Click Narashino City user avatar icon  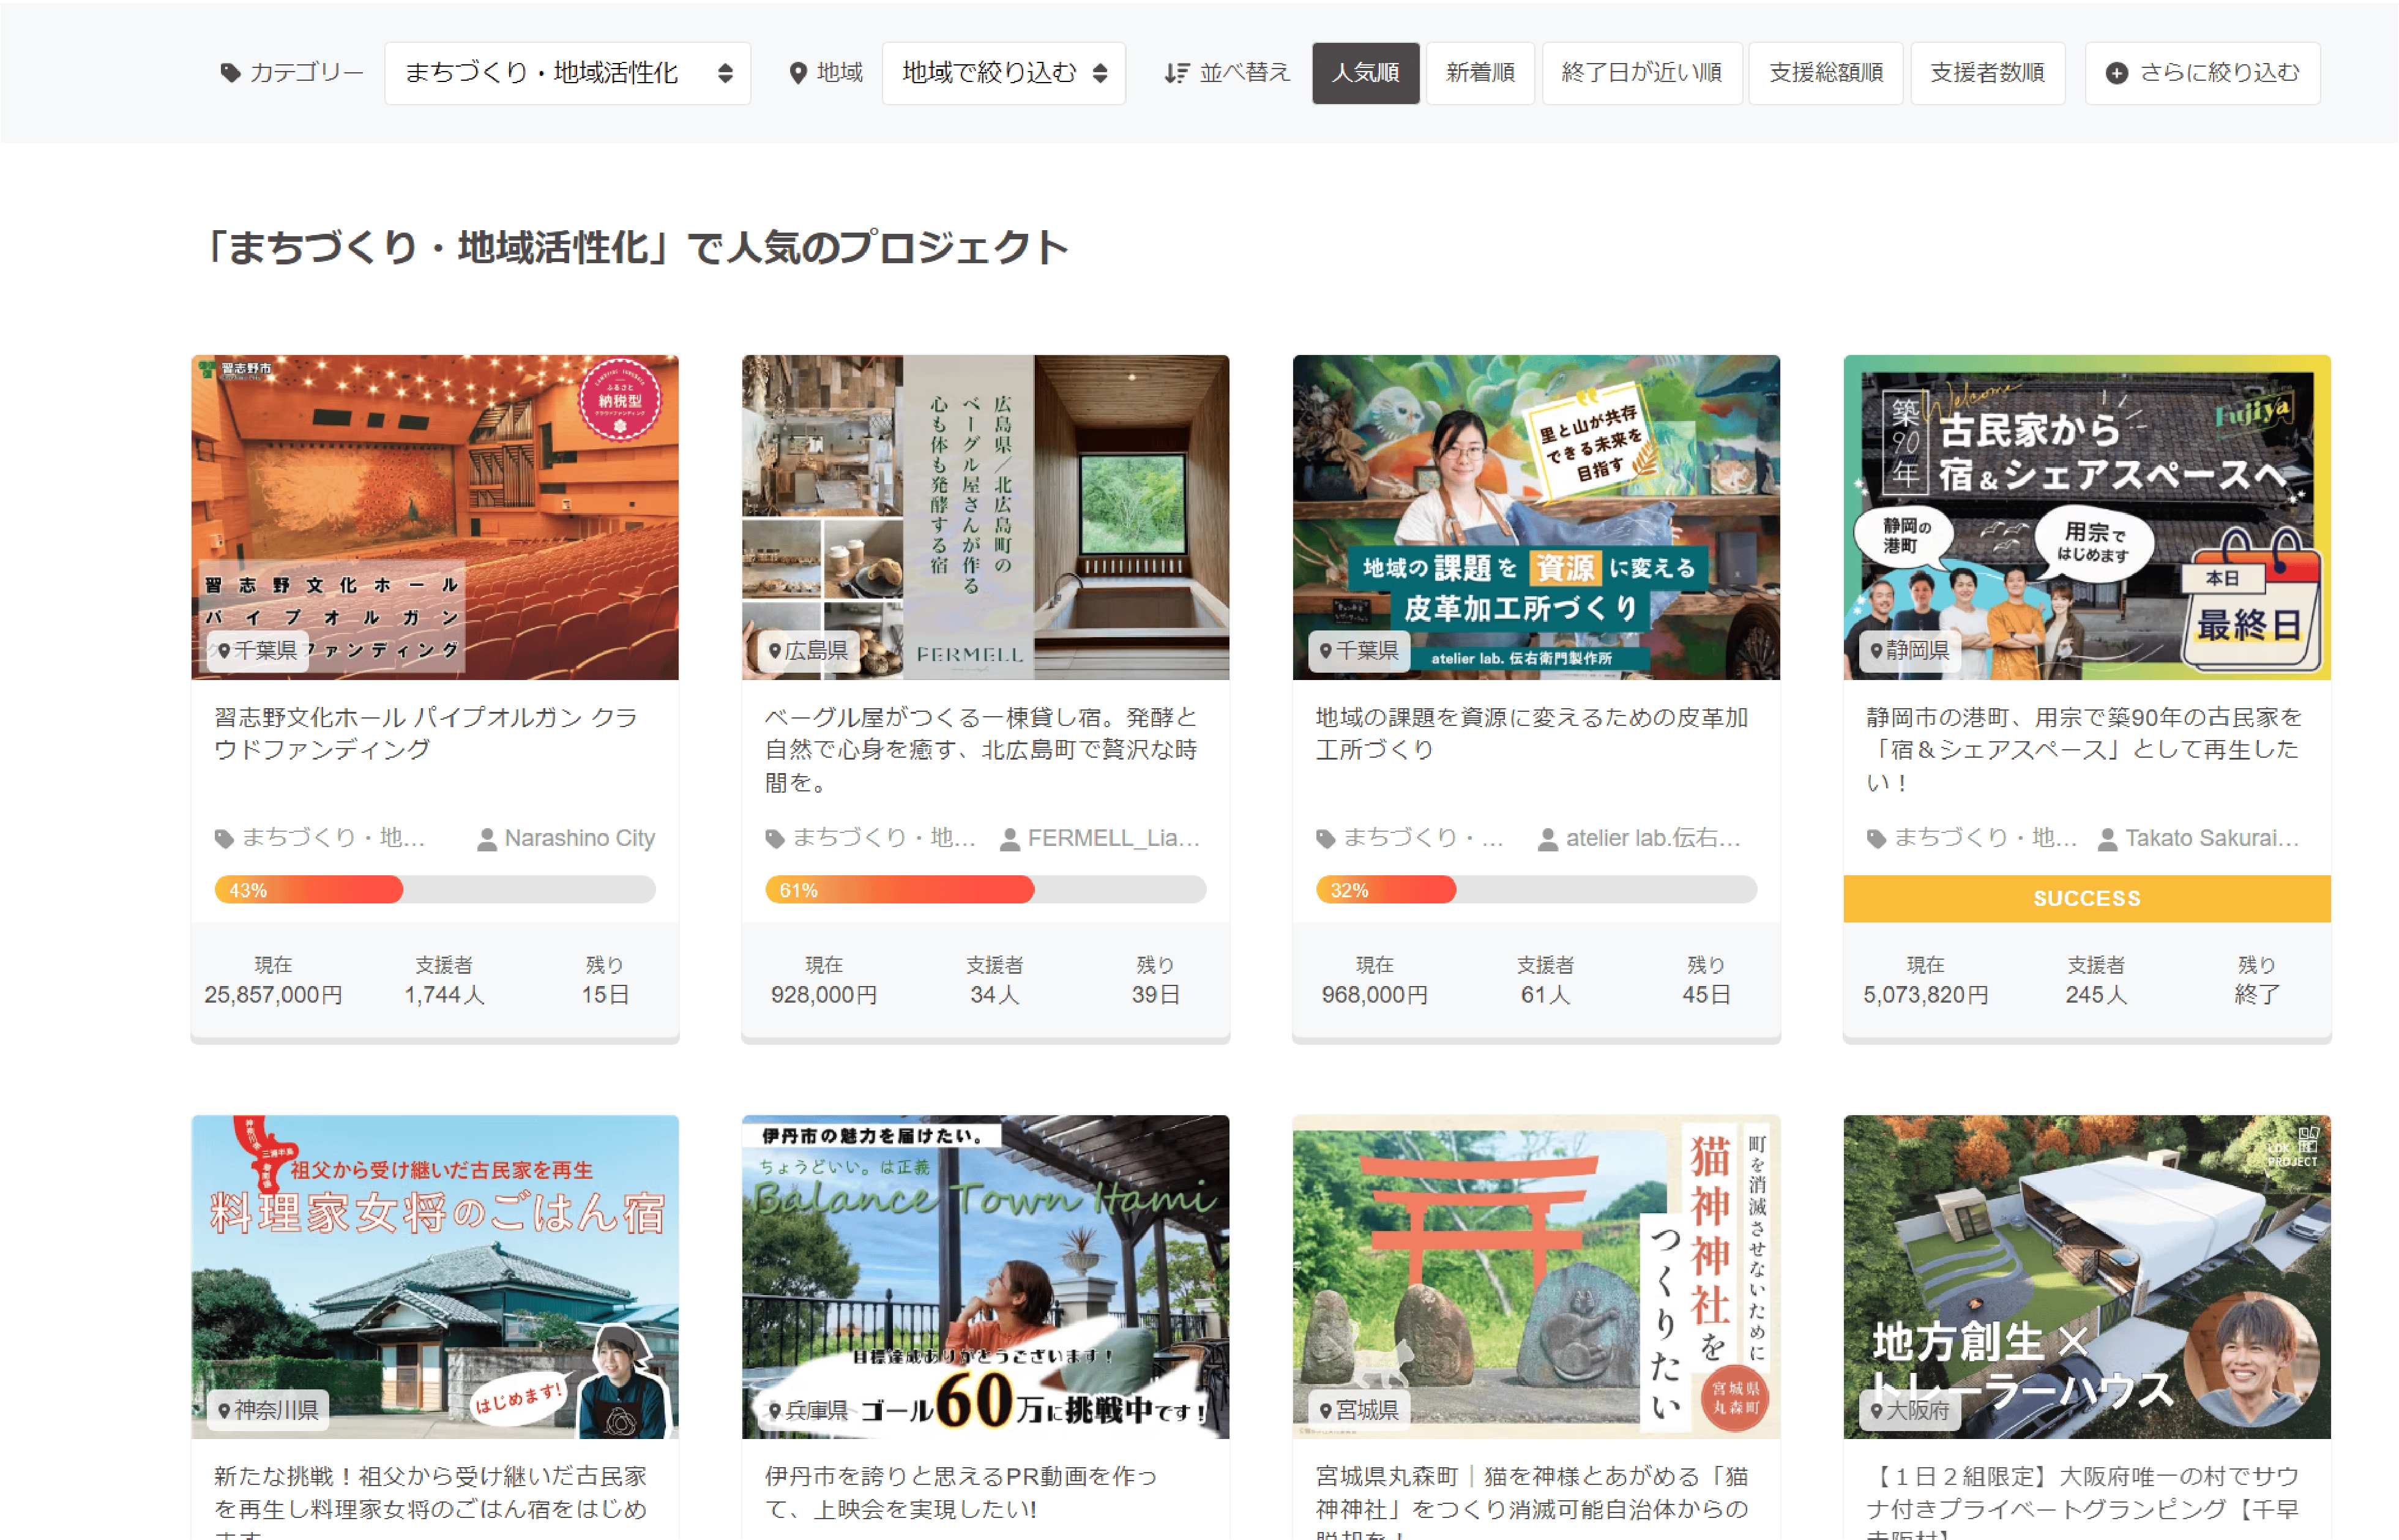click(x=487, y=840)
